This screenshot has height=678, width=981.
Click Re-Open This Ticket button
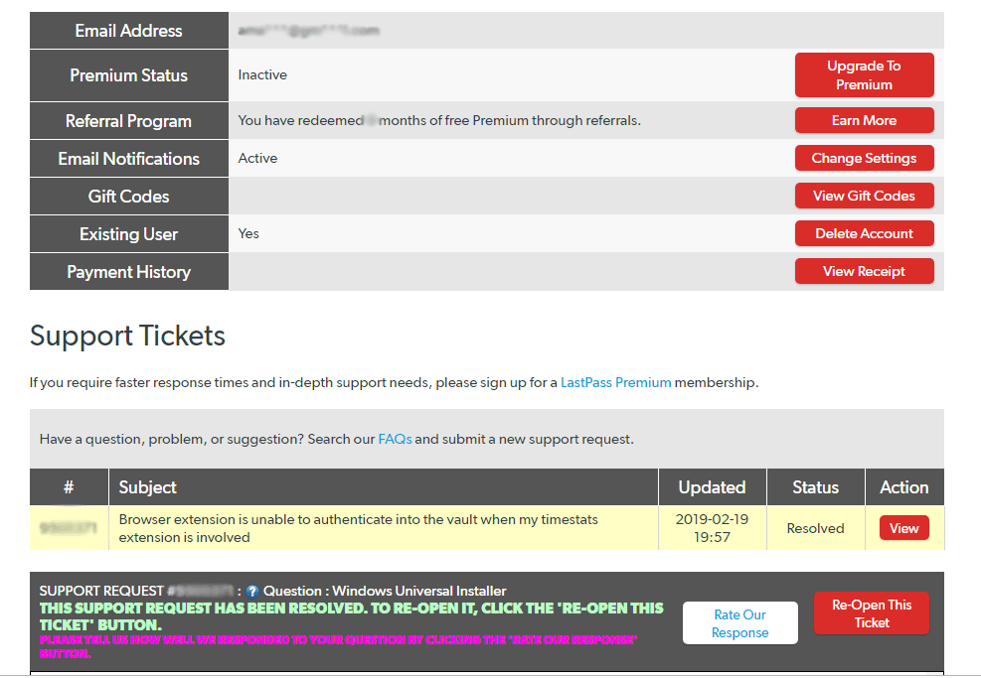point(872,613)
